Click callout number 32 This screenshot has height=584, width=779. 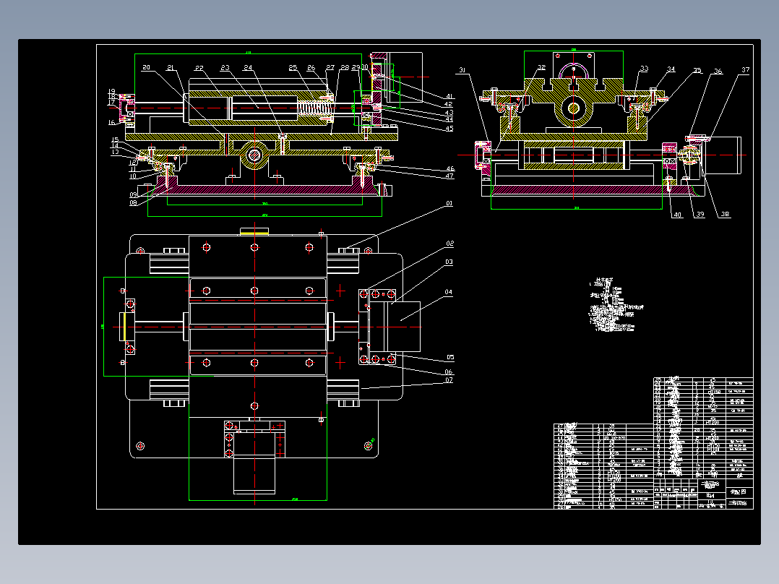(x=541, y=68)
